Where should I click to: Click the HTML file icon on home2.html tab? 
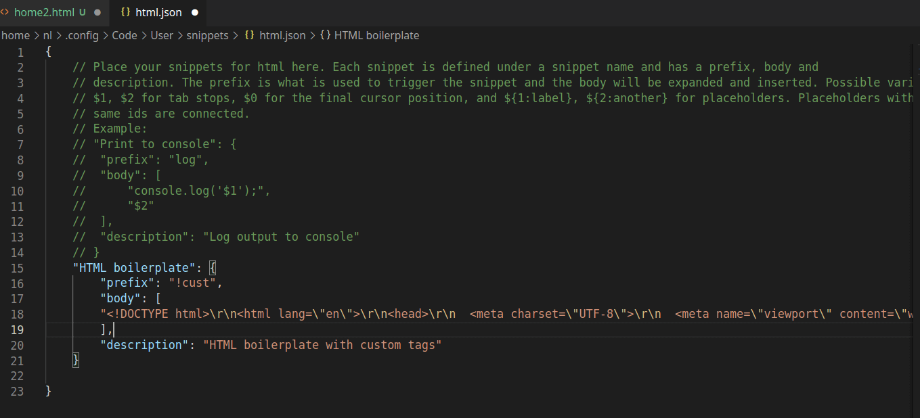(x=5, y=12)
